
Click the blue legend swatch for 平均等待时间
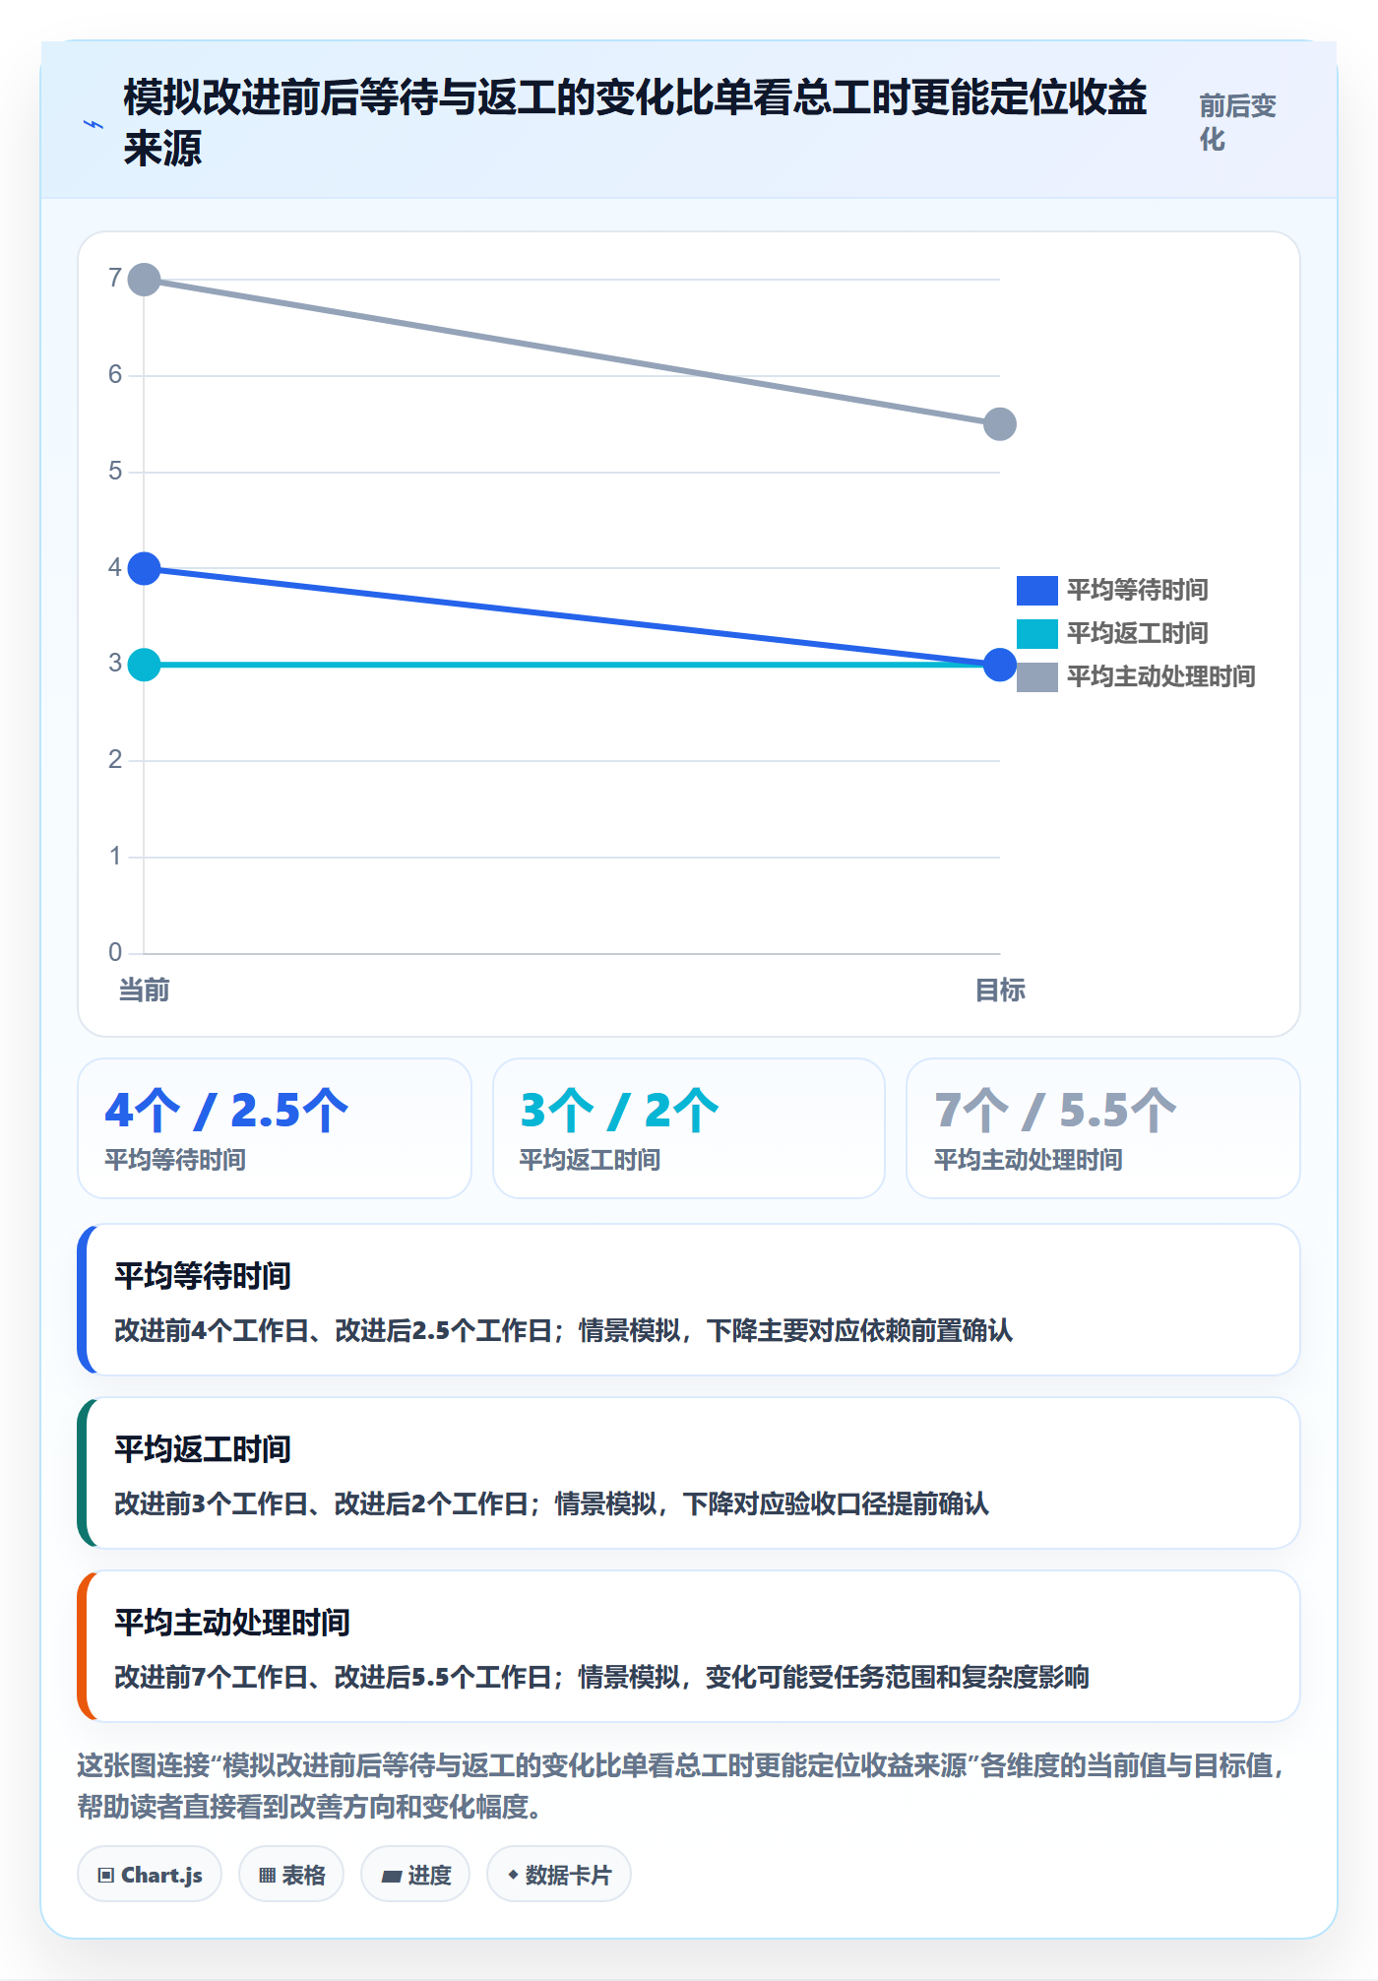1036,591
